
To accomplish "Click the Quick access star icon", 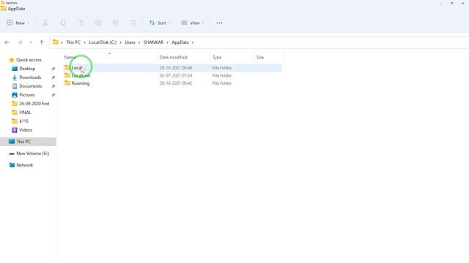I will pos(12,60).
